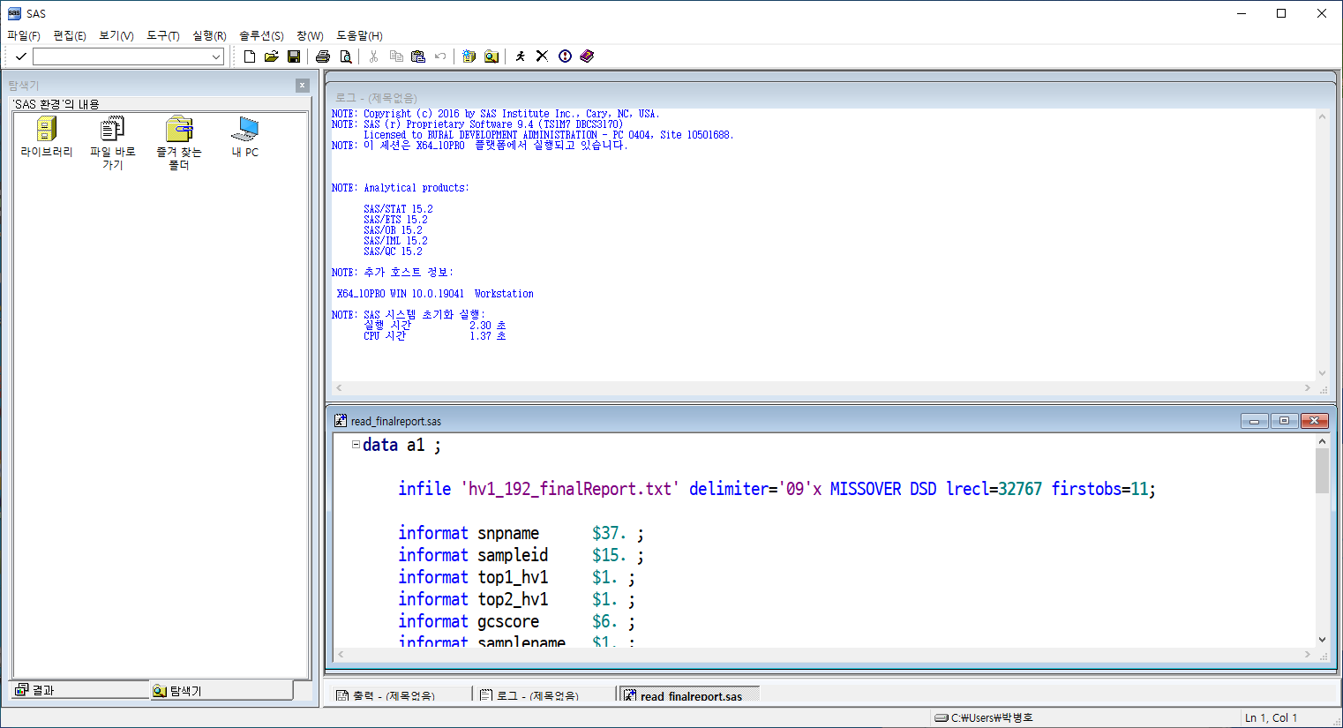Click the log window scroll-down arrow

point(1322,373)
